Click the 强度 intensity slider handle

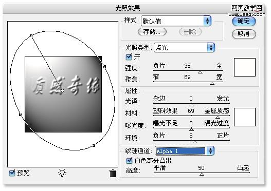pyautogui.click(x=200, y=72)
